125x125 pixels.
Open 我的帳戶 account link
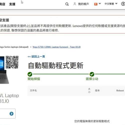click(x=83, y=4)
